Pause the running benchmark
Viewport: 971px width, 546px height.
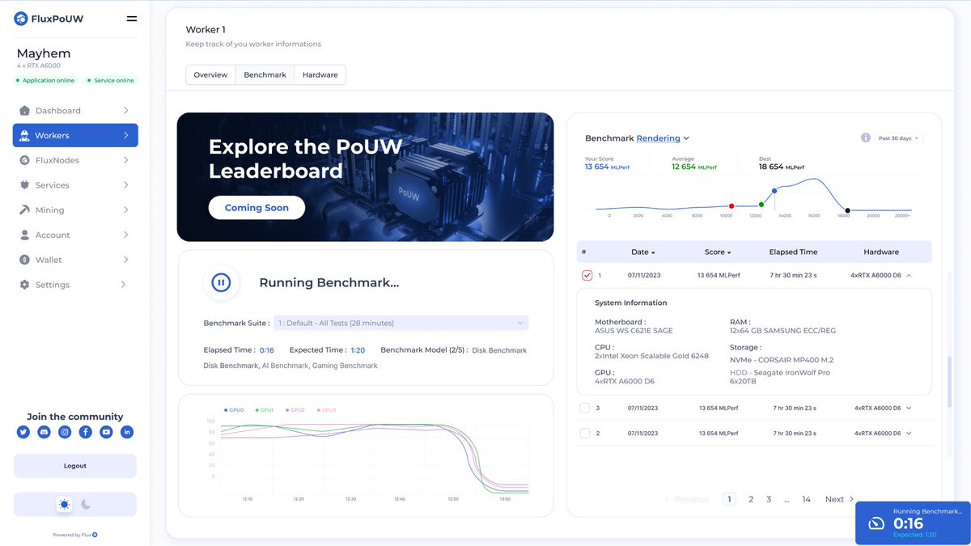click(221, 282)
